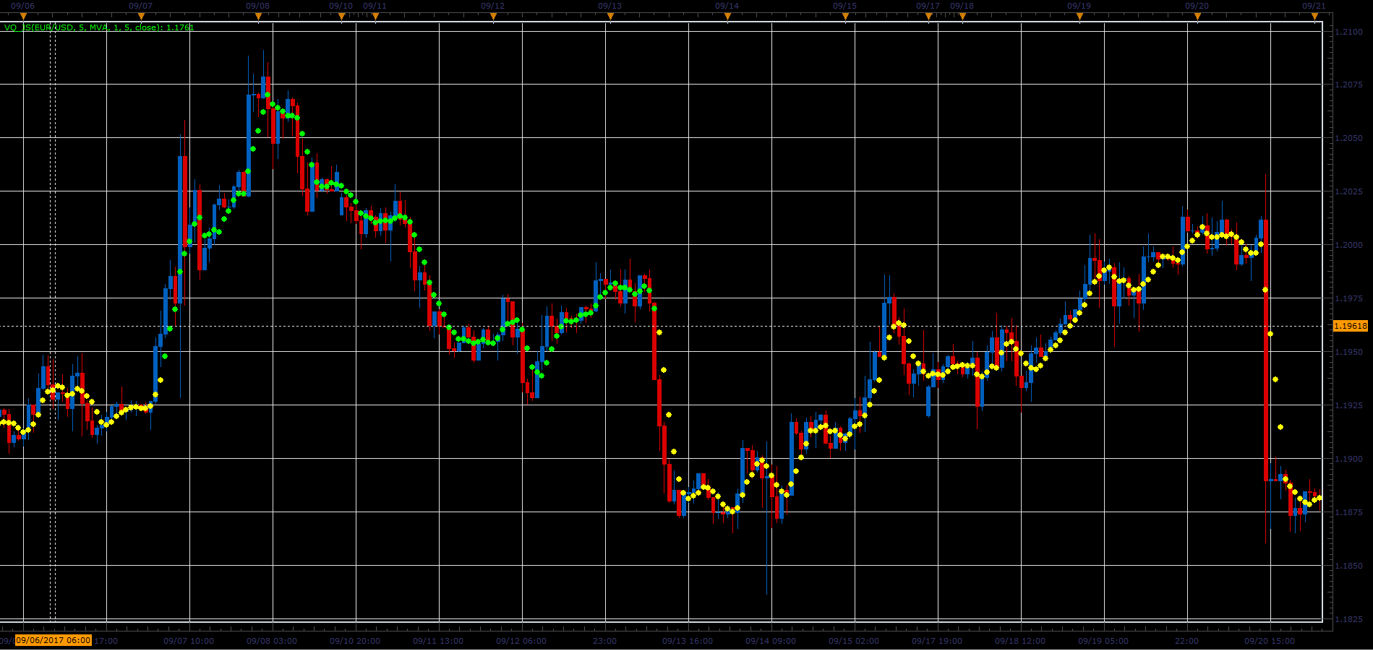Viewport: 1373px width, 651px height.
Task: Click the 1.2100 price axis label
Action: [1349, 32]
